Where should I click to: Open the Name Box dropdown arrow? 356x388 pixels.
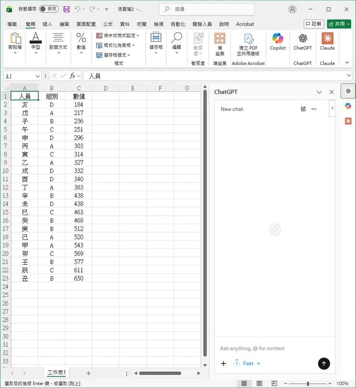pos(38,76)
